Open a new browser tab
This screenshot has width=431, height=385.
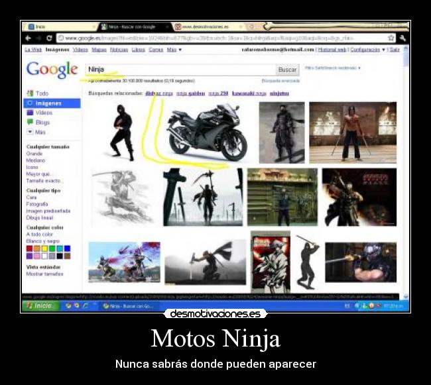(251, 27)
